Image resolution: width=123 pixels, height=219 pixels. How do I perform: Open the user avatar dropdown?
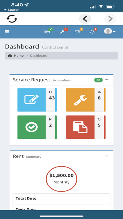pos(110,31)
